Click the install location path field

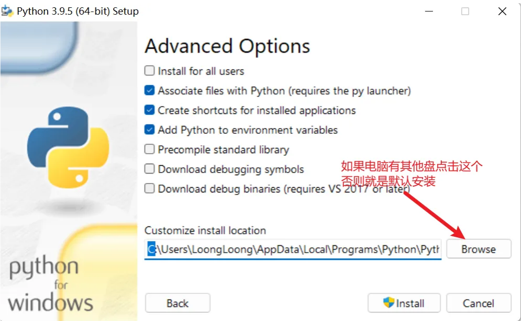[x=293, y=249]
